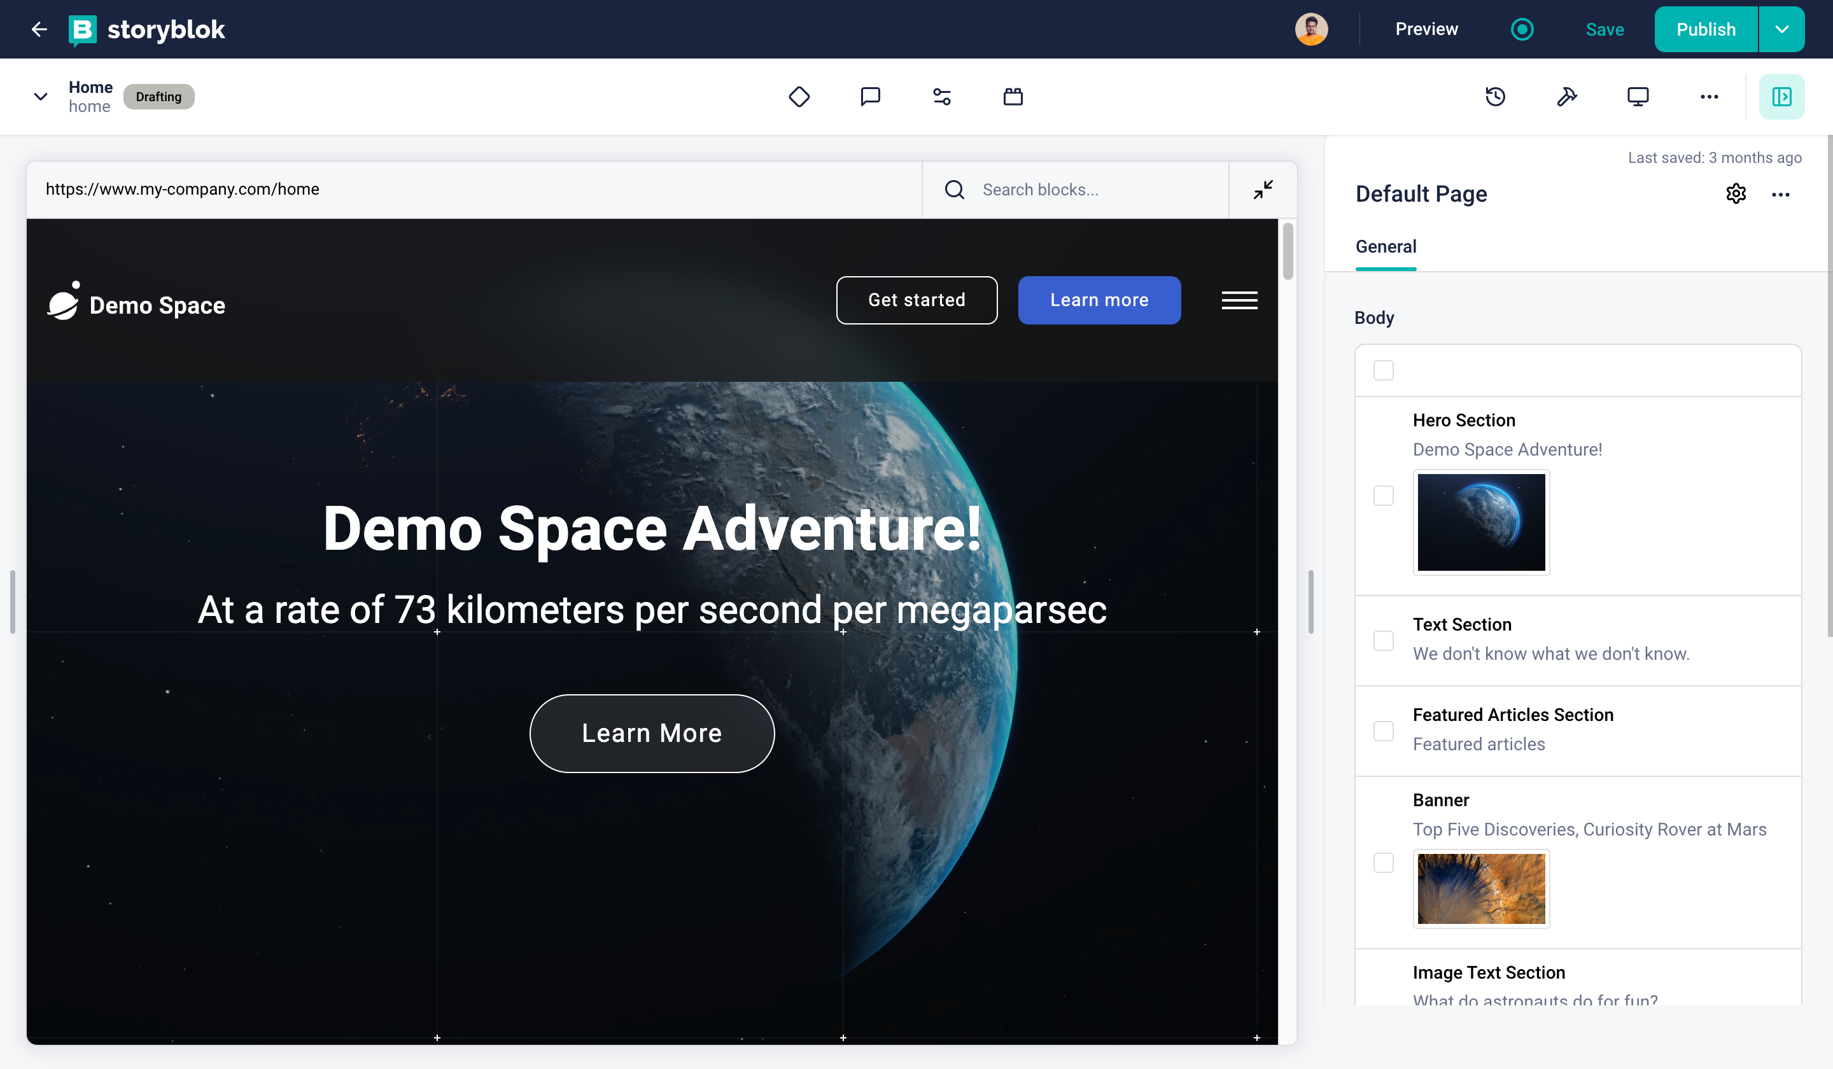
Task: Check the Banner block checkbox
Action: (1383, 862)
